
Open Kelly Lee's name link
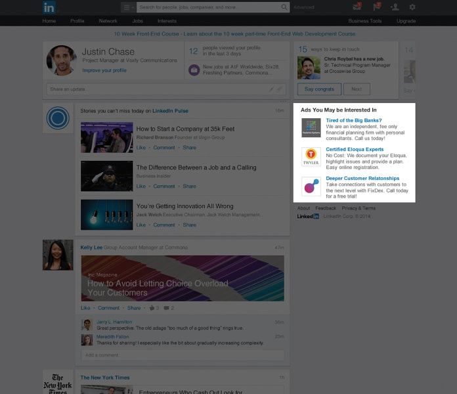pyautogui.click(x=91, y=248)
